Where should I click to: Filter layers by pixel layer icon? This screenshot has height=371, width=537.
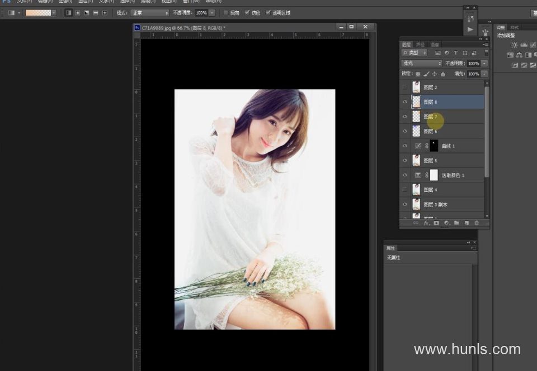(x=437, y=53)
